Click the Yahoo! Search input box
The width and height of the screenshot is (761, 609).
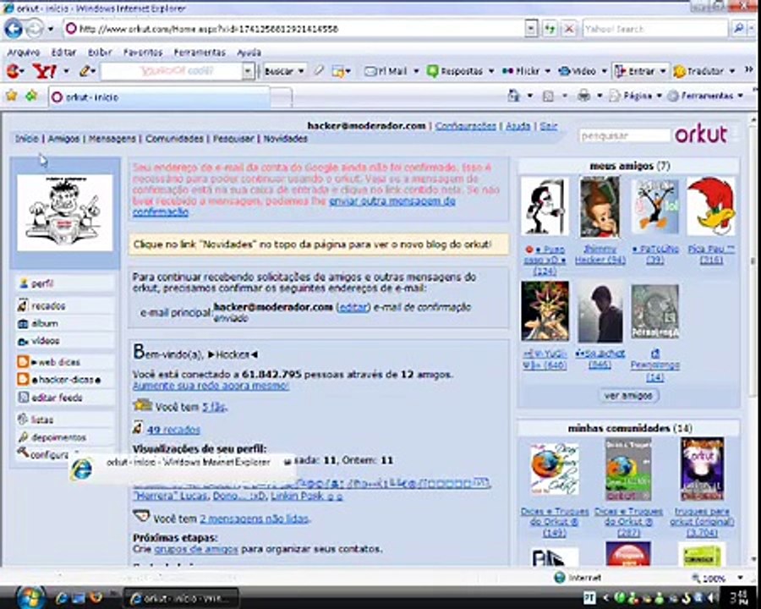[655, 29]
